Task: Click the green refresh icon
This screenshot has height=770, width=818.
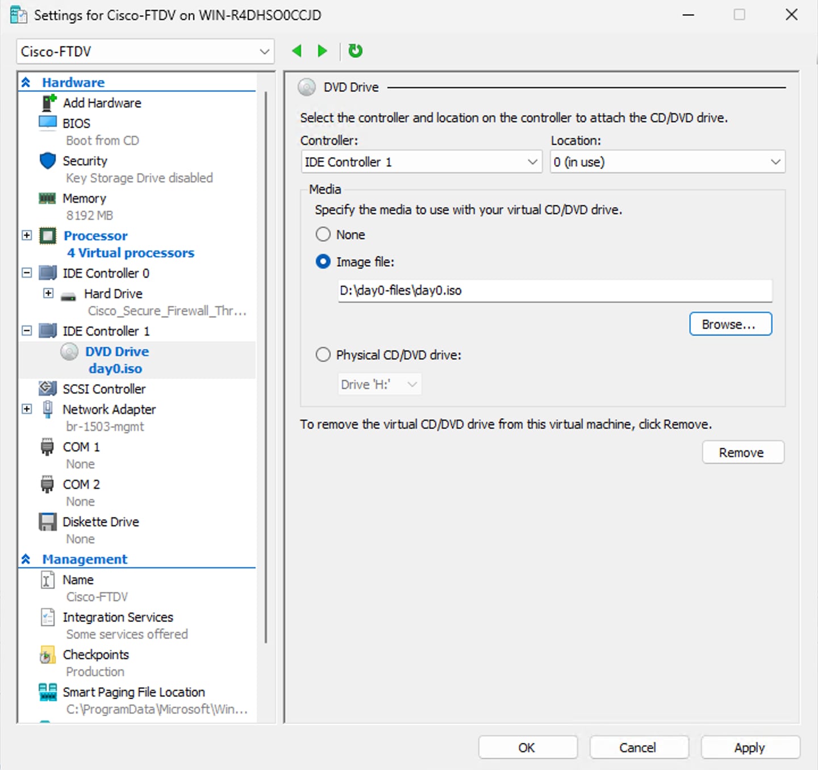Action: pos(356,51)
